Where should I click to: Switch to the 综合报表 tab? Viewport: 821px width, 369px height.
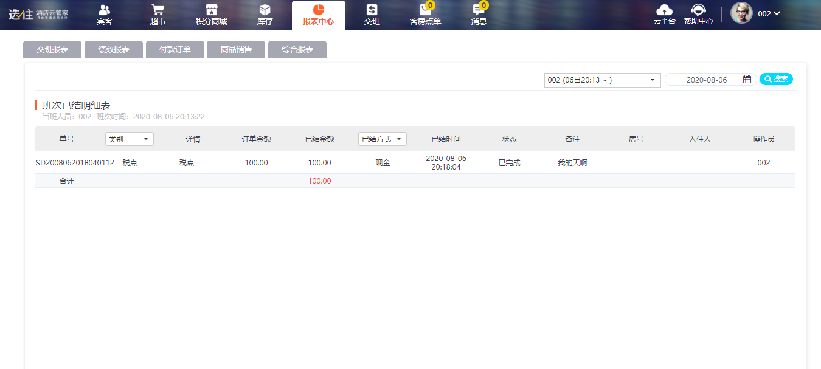(x=297, y=49)
